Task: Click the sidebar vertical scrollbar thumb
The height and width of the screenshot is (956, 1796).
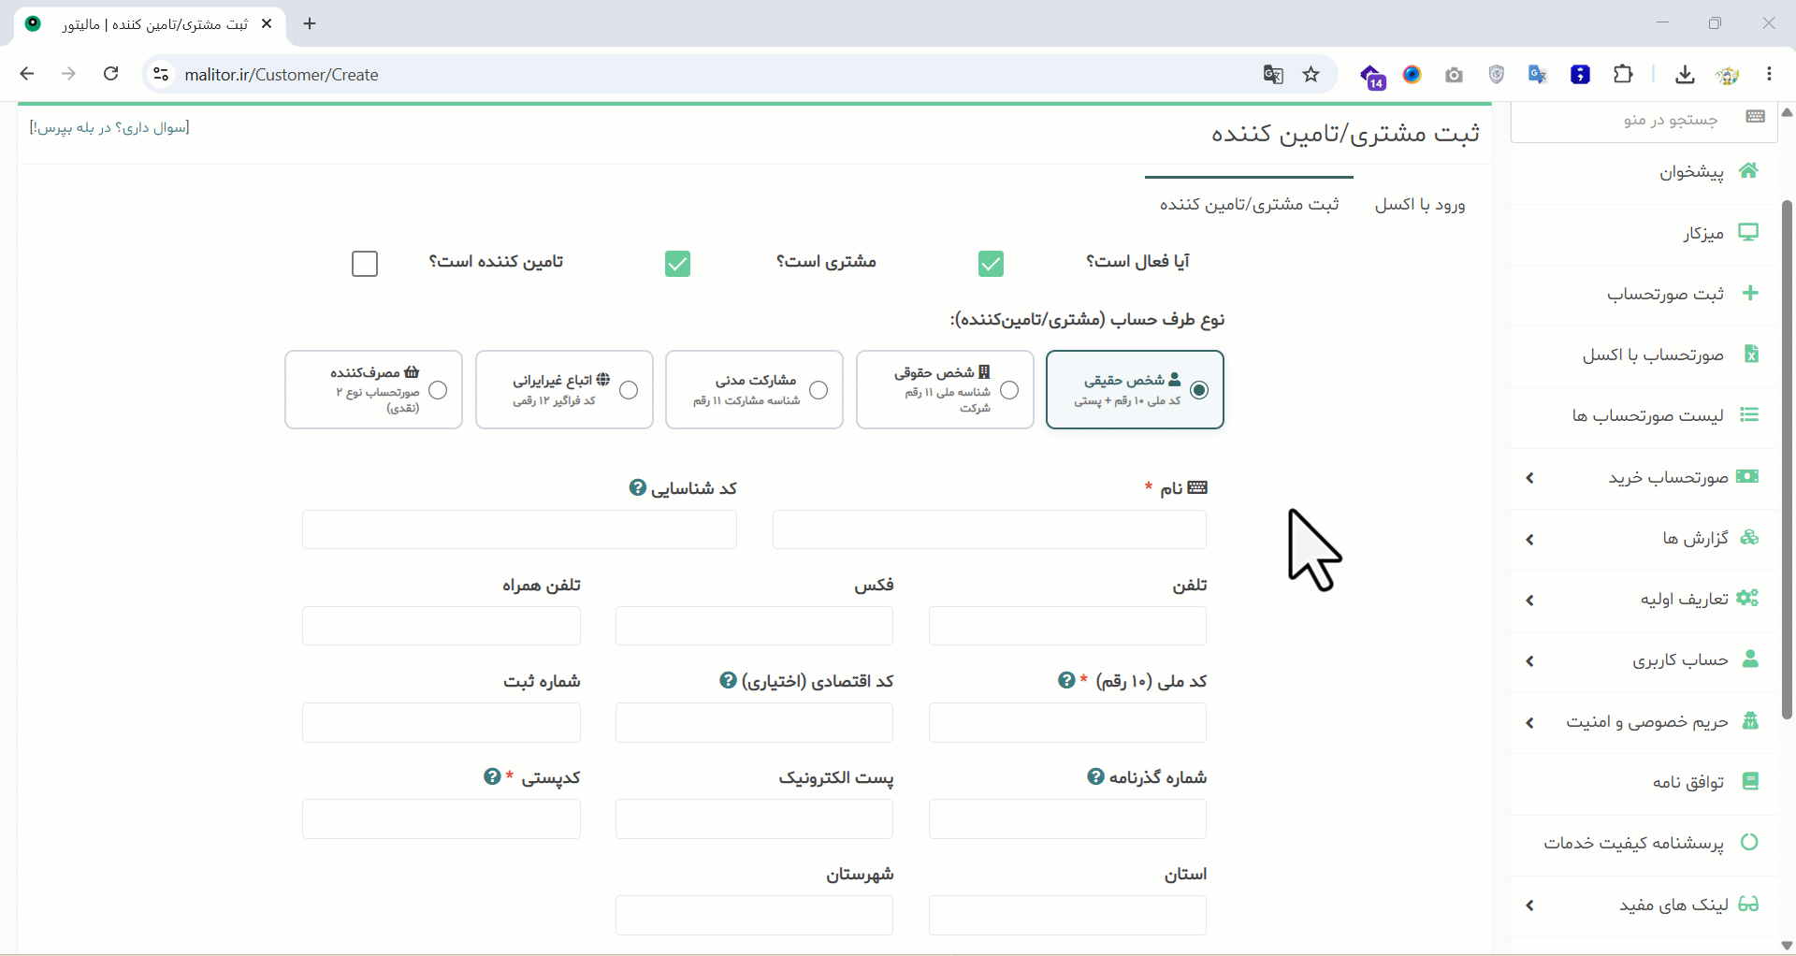Action: pyautogui.click(x=1787, y=458)
